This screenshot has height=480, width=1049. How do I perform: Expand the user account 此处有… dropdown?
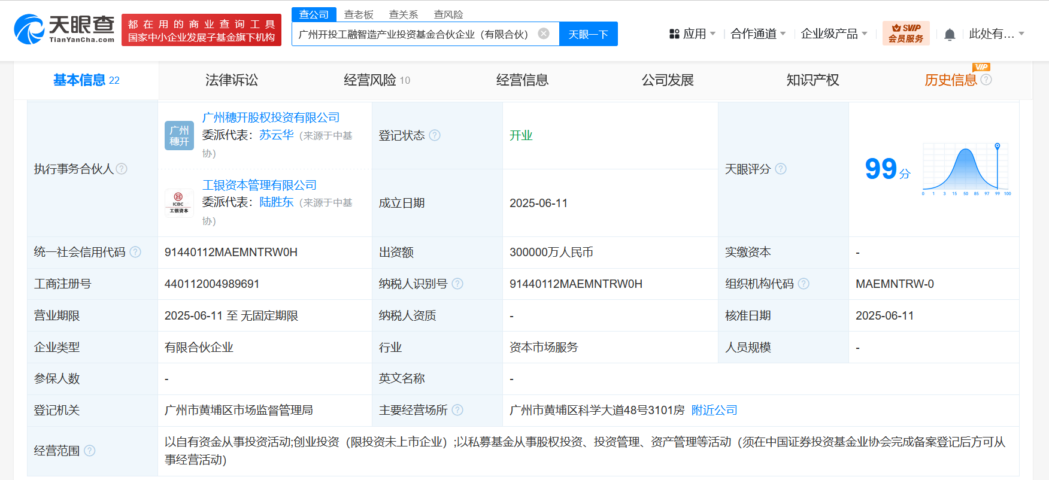pyautogui.click(x=1021, y=34)
